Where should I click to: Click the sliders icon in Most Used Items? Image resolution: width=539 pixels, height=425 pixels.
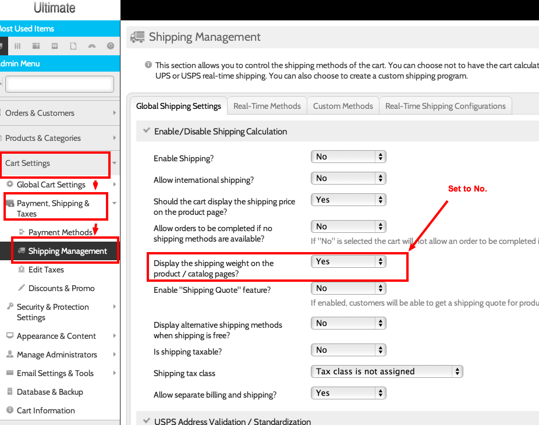tap(17, 46)
